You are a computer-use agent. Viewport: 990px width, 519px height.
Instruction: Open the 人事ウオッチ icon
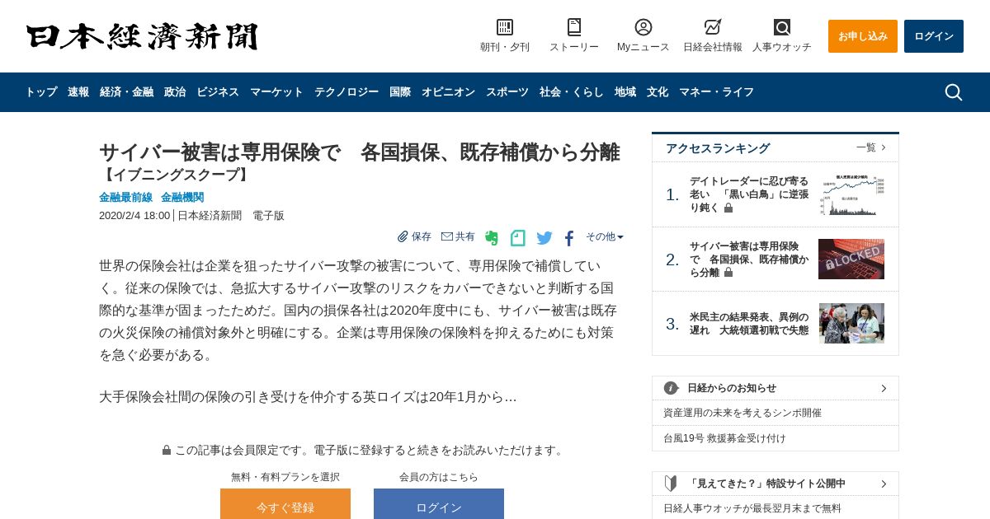782,27
